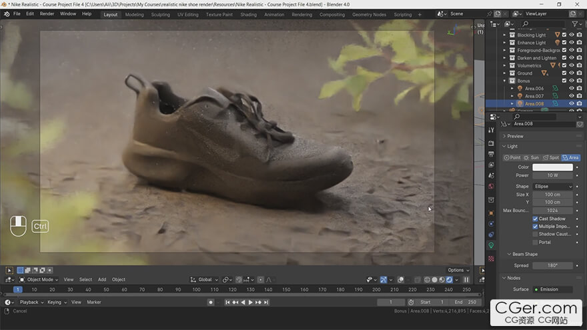This screenshot has height=330, width=587.
Task: Open the Physics properties tab icon
Action: 491,224
